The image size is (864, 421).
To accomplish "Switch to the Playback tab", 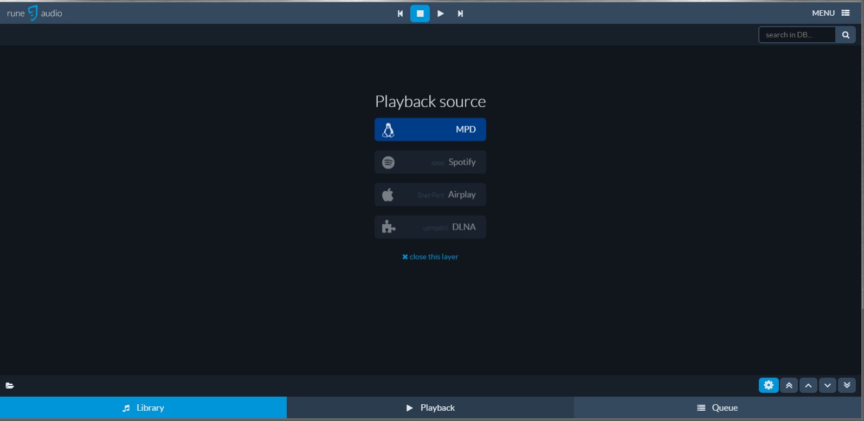I will click(430, 408).
